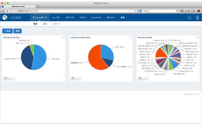
Task: Click the 'SM-P600 :5 %' label
Action: point(179,74)
